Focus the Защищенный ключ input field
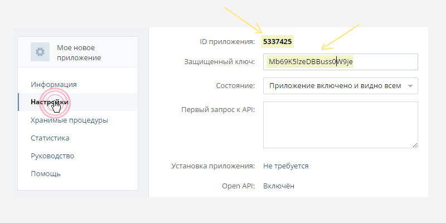This screenshot has height=223, width=446. (x=340, y=61)
